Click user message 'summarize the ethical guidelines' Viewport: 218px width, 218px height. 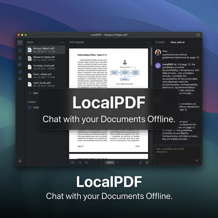[181, 56]
